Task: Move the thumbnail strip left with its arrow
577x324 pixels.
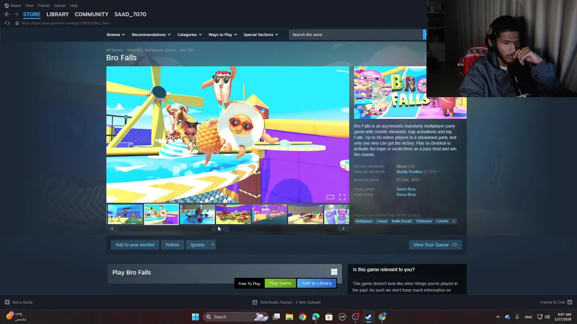Action: tap(112, 229)
